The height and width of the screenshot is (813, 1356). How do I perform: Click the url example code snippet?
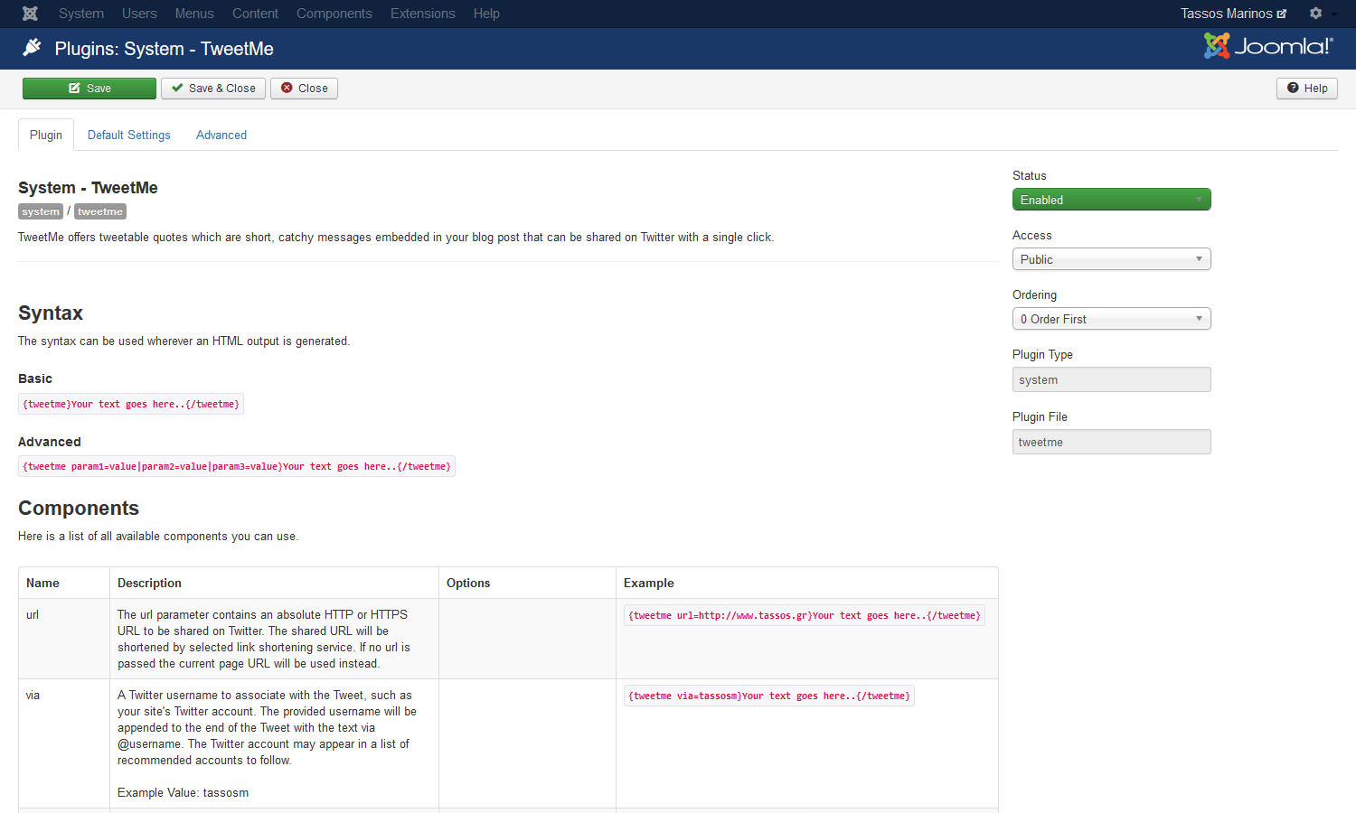(805, 615)
